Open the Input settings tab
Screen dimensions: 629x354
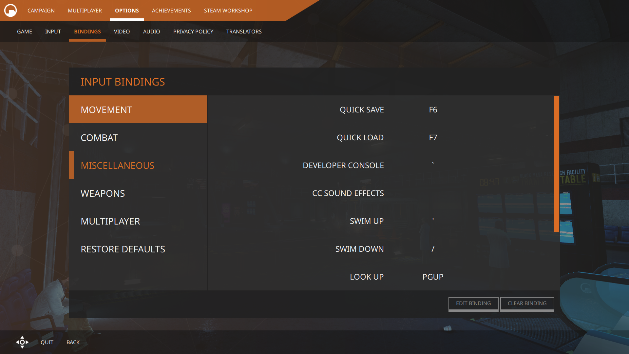[53, 31]
